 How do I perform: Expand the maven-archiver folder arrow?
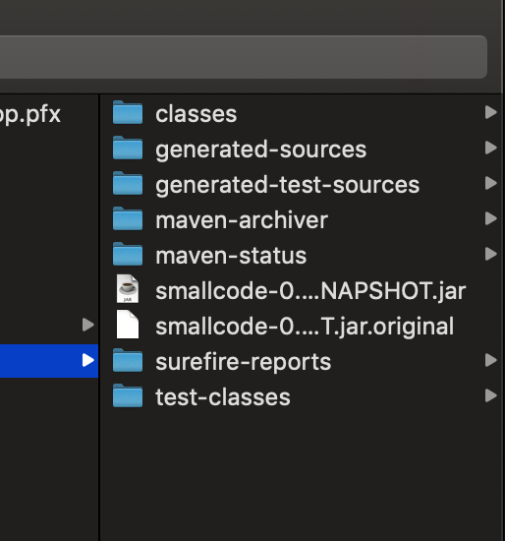(491, 218)
